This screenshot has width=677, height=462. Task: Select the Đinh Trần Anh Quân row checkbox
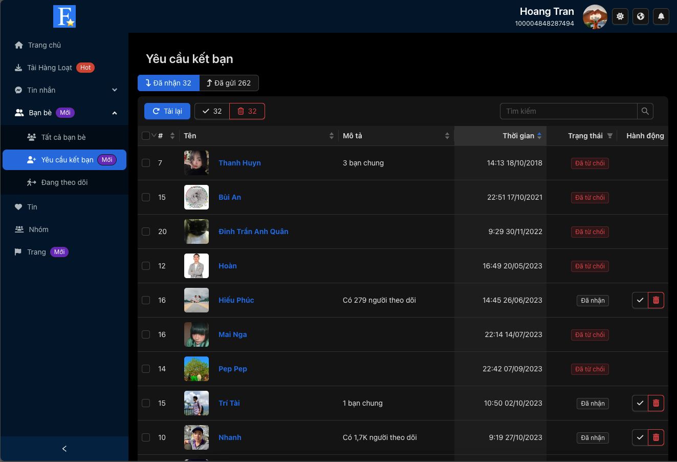(x=146, y=232)
